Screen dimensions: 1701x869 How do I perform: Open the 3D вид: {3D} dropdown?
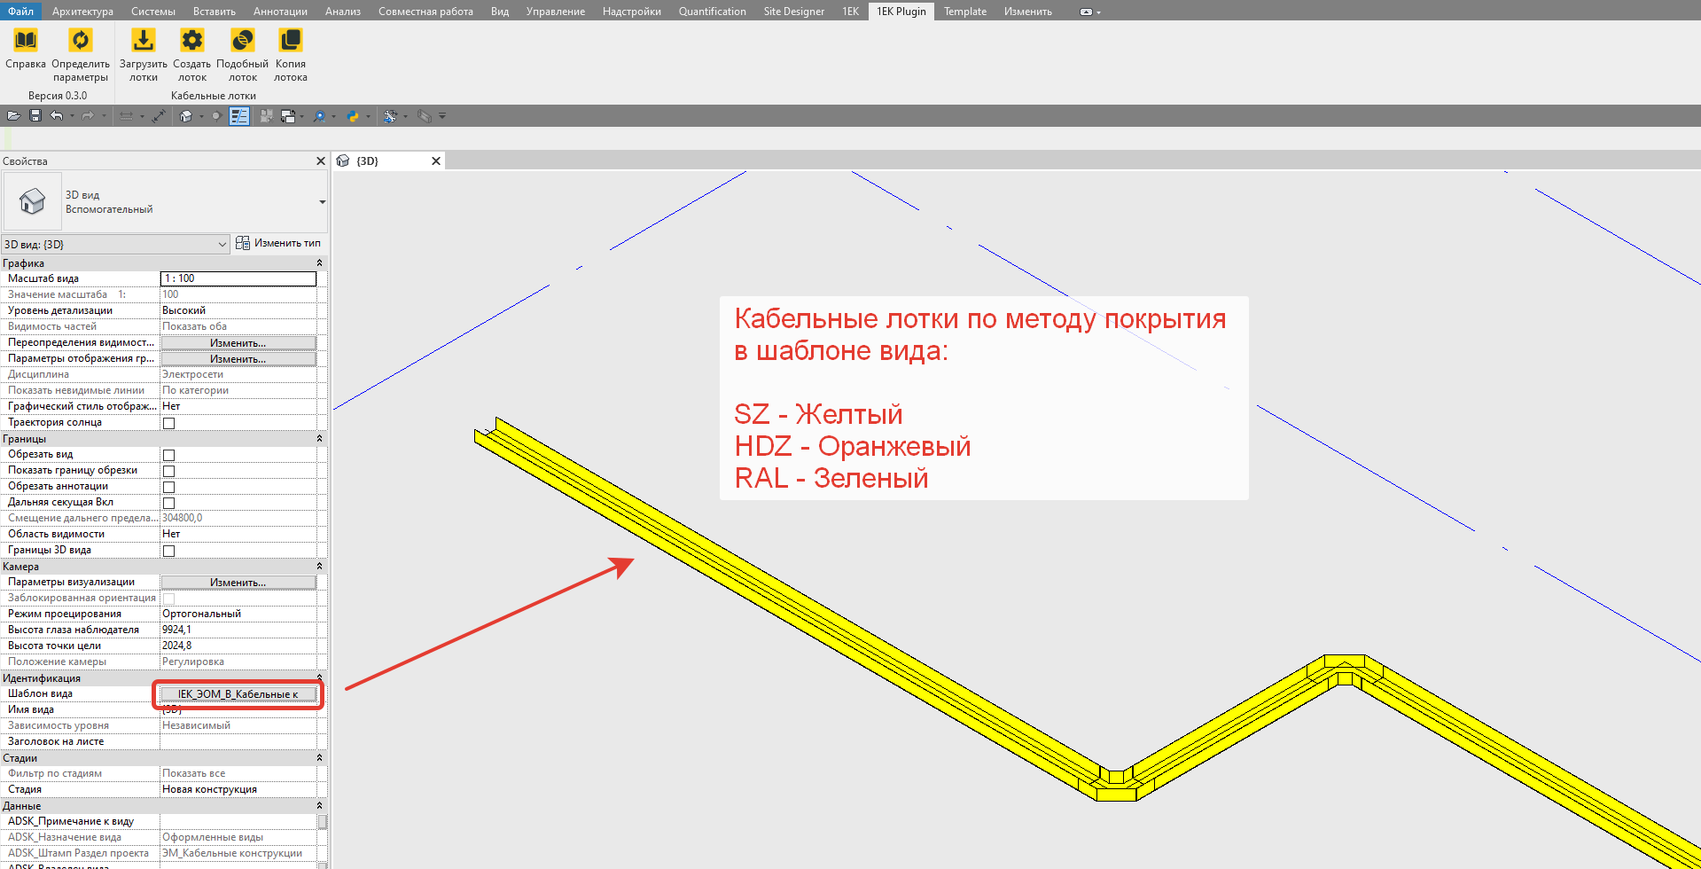pyautogui.click(x=222, y=245)
